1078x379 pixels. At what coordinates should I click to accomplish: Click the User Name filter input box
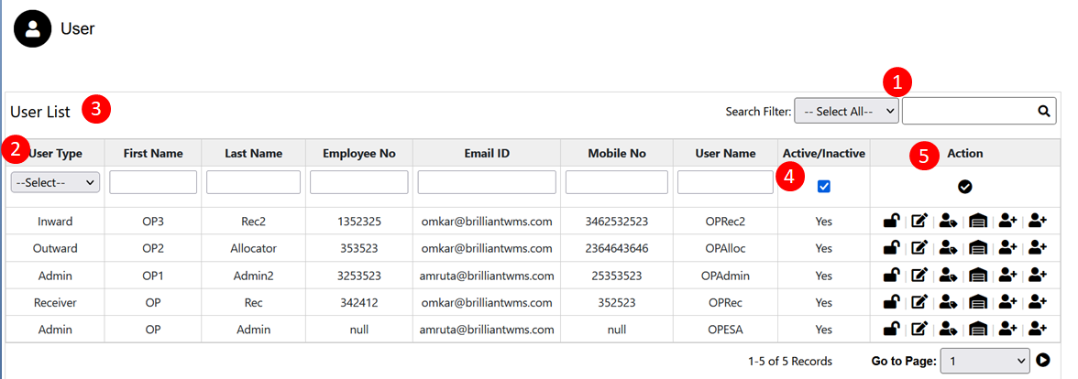coord(725,182)
